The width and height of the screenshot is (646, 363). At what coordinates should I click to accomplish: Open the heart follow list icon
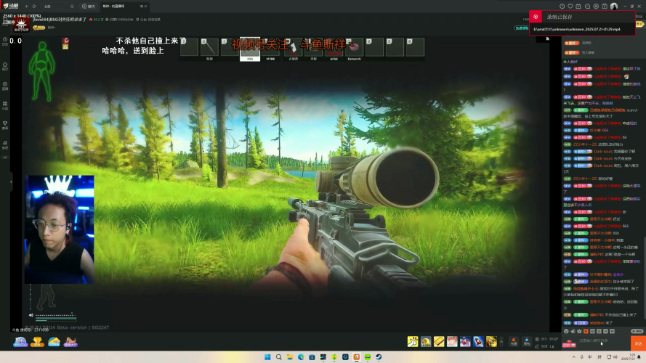pyautogui.click(x=570, y=7)
